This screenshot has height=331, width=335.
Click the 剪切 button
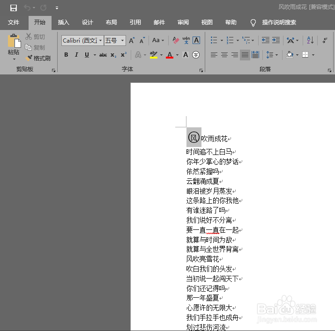(x=35, y=37)
